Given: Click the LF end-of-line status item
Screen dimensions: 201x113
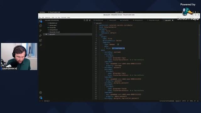Looking at the screenshot, I should point(188,101).
